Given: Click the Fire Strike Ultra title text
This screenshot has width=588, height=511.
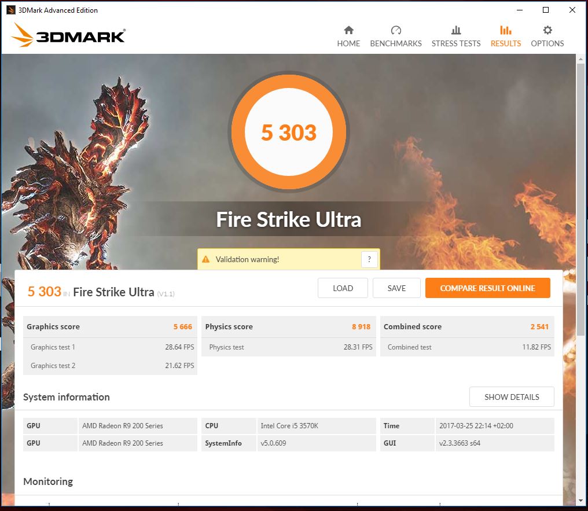Looking at the screenshot, I should 289,219.
